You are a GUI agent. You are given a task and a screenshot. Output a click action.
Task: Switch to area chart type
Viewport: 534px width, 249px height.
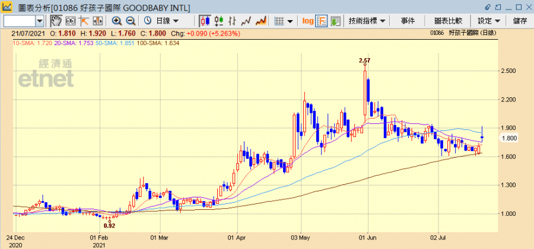pos(260,21)
